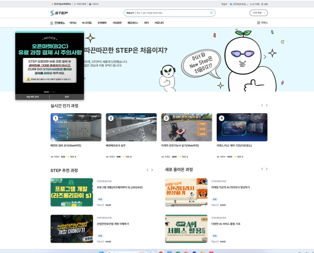Open the 산업안전보건법 개정 이해하기 thumbnail
Viewport: 314px width, 253px height.
pos(72,229)
